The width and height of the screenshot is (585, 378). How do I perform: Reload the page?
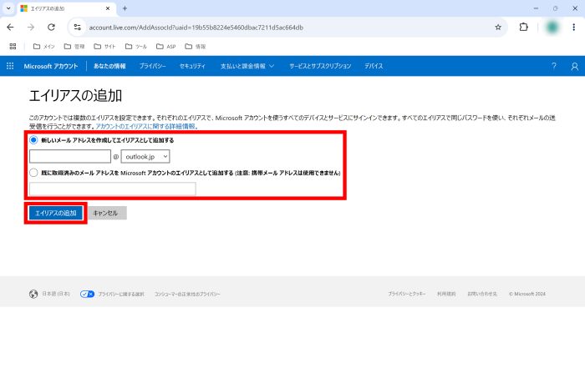[51, 27]
